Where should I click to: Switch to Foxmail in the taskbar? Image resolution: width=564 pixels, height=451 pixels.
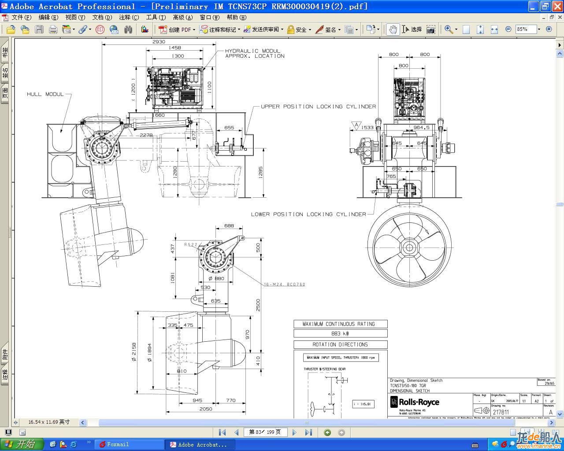click(129, 444)
